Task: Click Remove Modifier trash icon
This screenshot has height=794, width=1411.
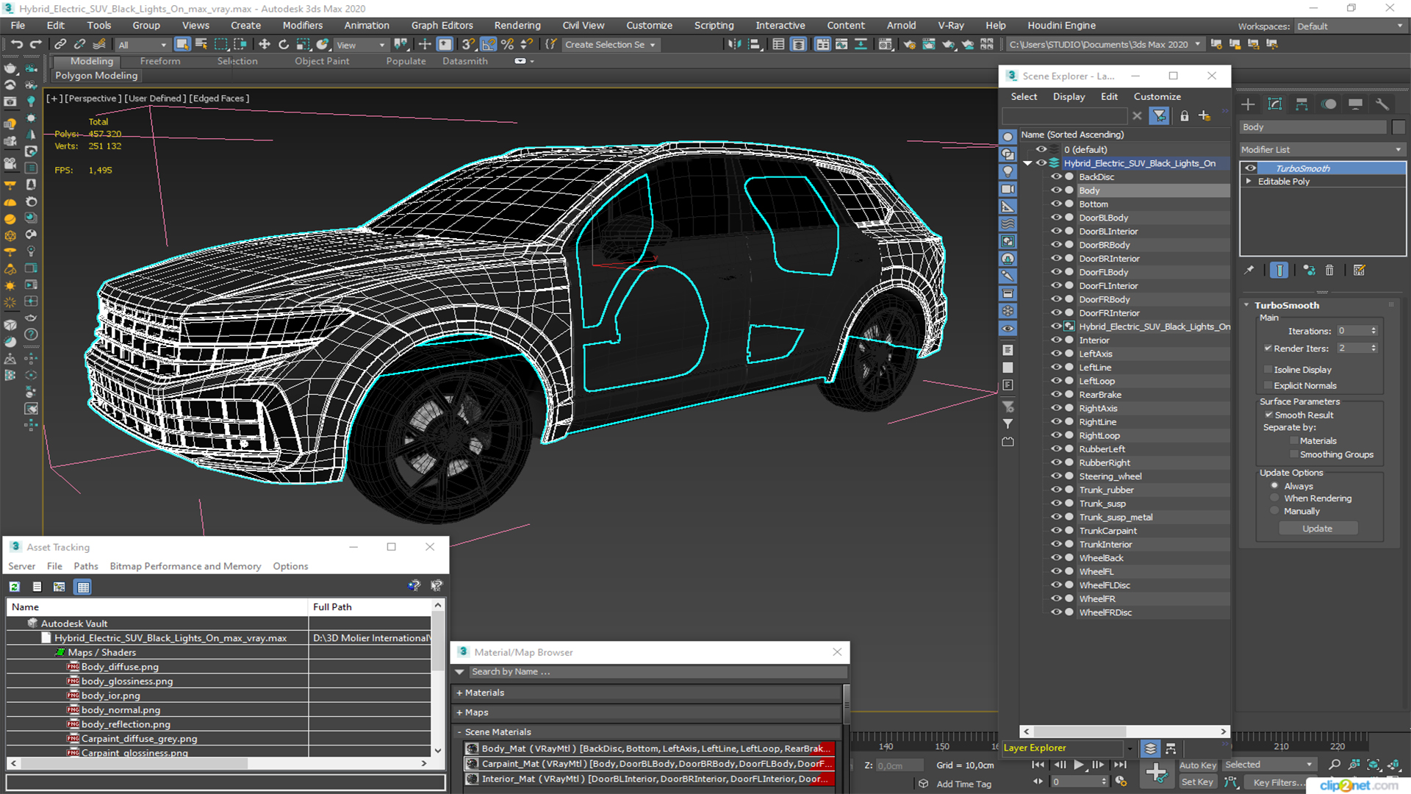Action: (x=1329, y=271)
